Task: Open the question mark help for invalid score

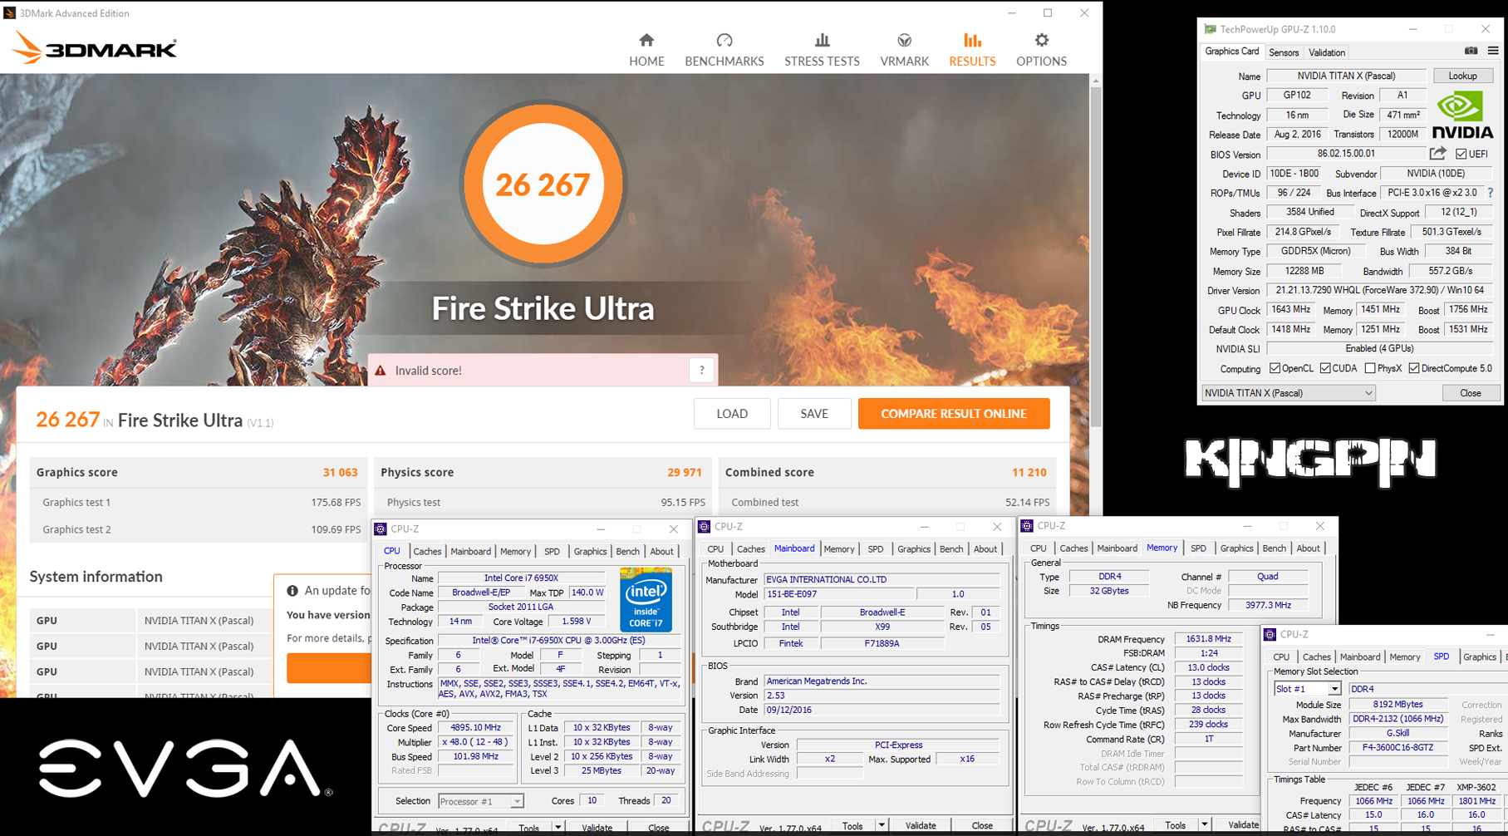Action: (702, 371)
